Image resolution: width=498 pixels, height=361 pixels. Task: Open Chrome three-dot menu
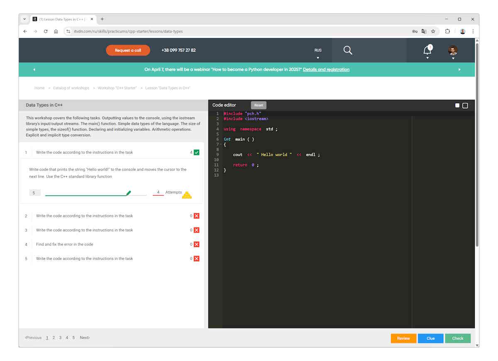tap(473, 31)
